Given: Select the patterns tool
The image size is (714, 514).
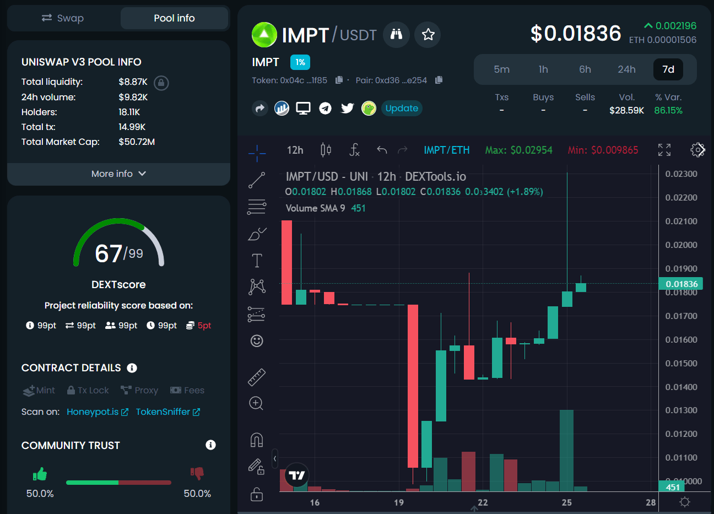Looking at the screenshot, I should 257,287.
